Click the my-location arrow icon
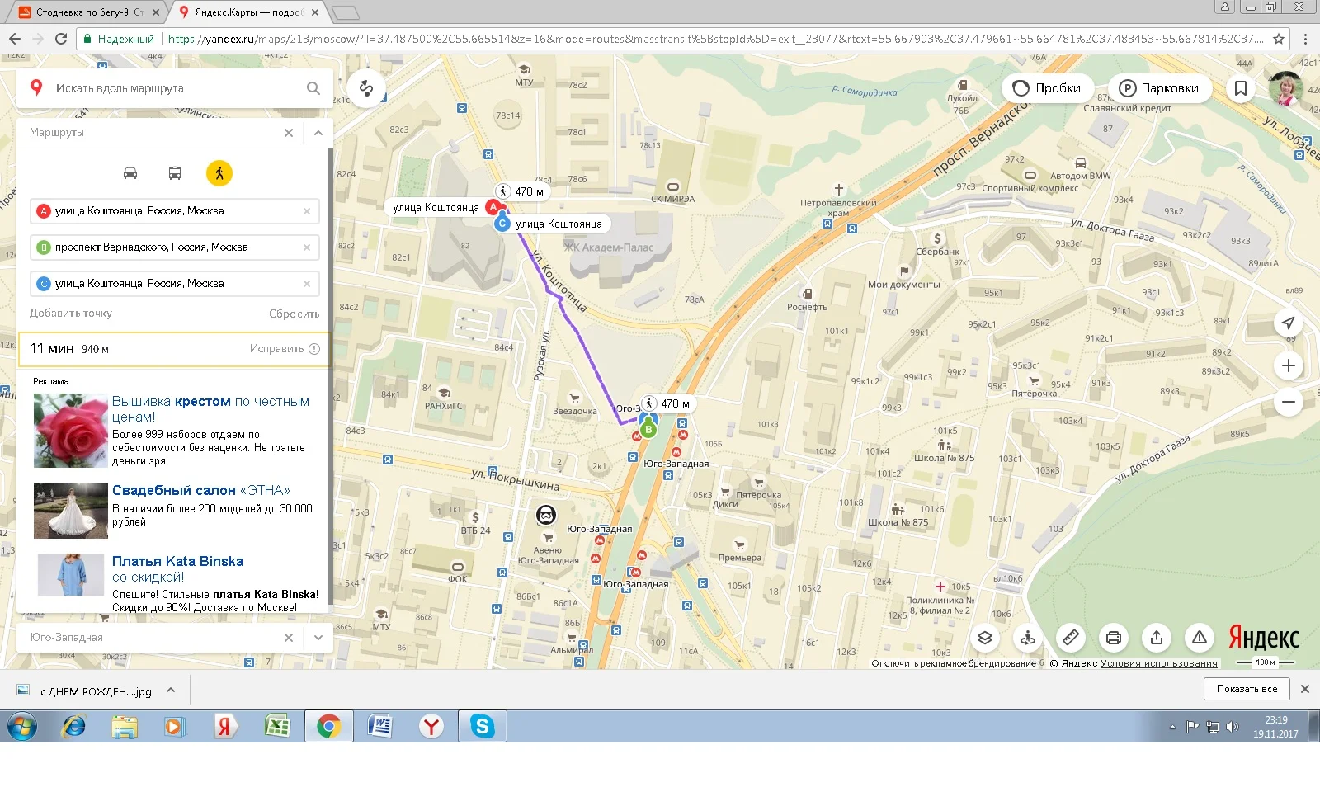Viewport: 1320px width, 792px height. pyautogui.click(x=1289, y=323)
